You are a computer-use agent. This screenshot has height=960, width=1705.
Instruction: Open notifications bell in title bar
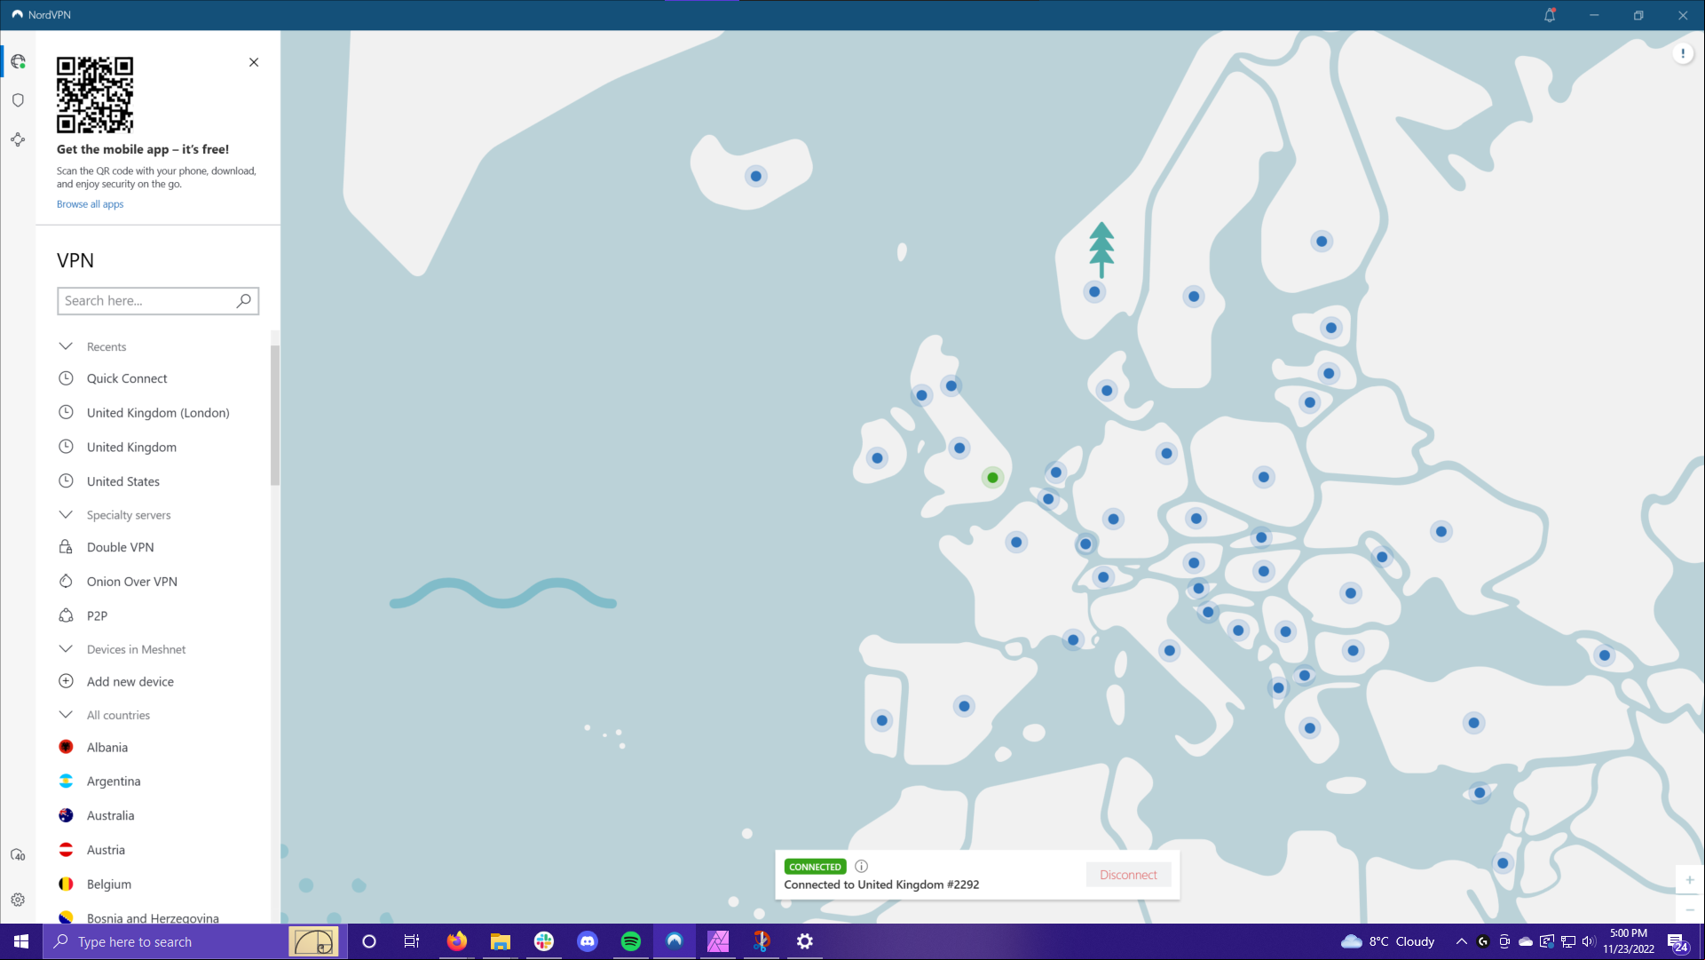[1550, 15]
